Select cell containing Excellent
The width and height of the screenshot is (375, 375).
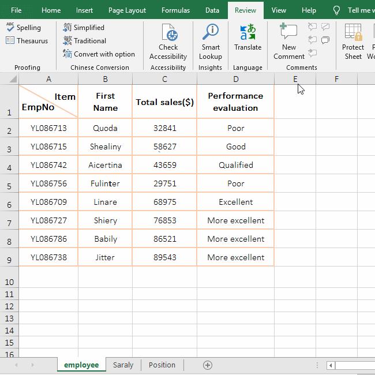click(x=235, y=202)
